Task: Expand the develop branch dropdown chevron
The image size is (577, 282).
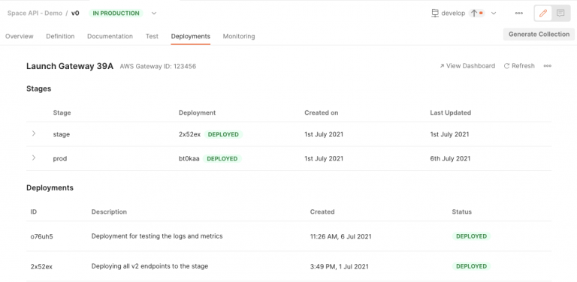Action: click(494, 13)
